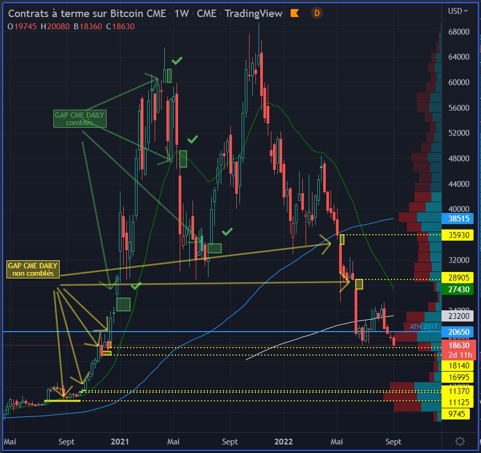The image size is (481, 453).
Task: Click the 2022 time axis label
Action: coord(284,442)
